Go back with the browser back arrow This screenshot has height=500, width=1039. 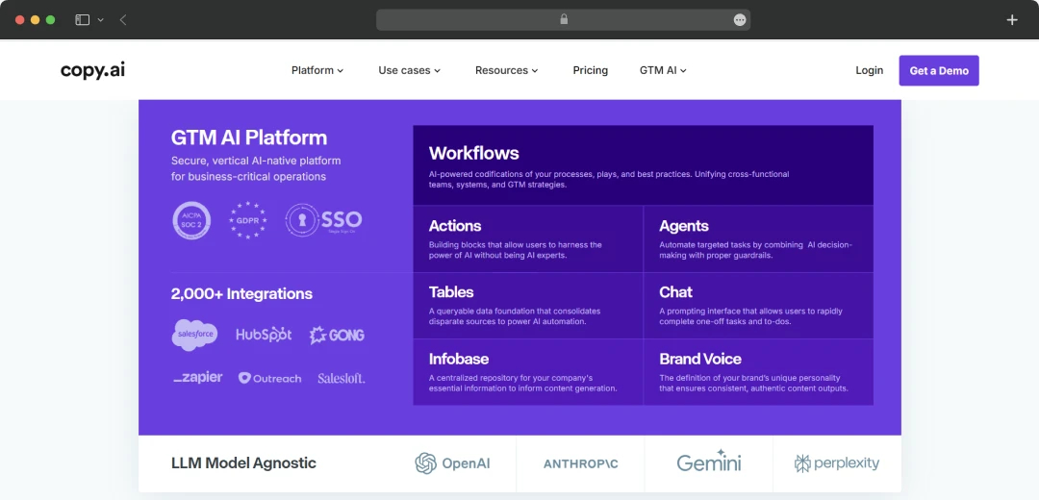[123, 20]
